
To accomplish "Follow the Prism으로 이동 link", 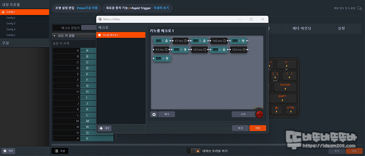I will (x=87, y=8).
